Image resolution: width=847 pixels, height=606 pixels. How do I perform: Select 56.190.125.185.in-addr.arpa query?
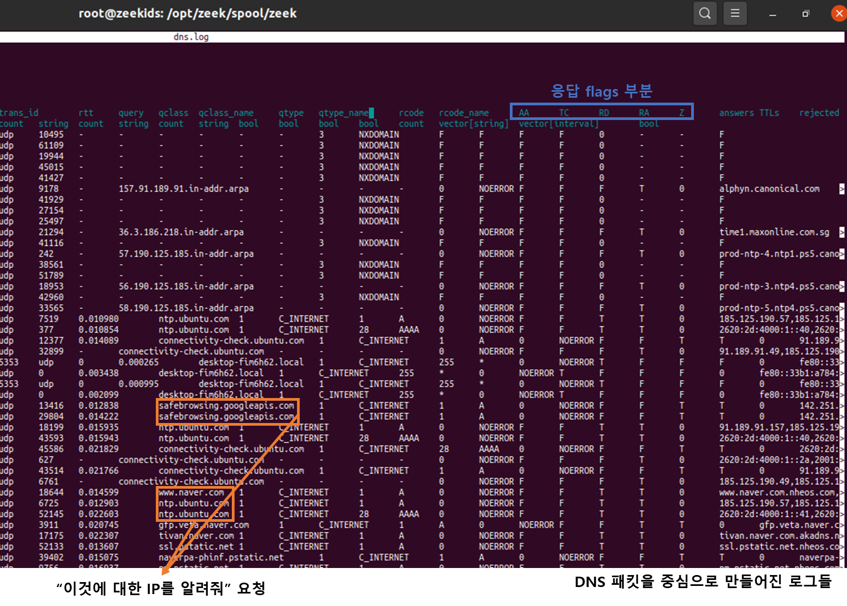pos(186,287)
